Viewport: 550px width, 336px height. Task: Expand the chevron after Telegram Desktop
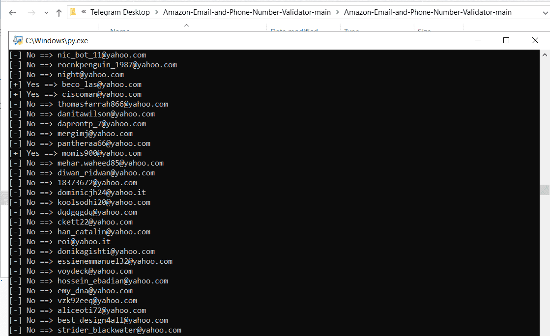point(157,12)
